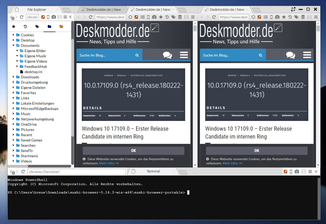This screenshot has height=224, width=326.
Task: Expand the OneDrive folder in the tree
Action: coord(13,124)
